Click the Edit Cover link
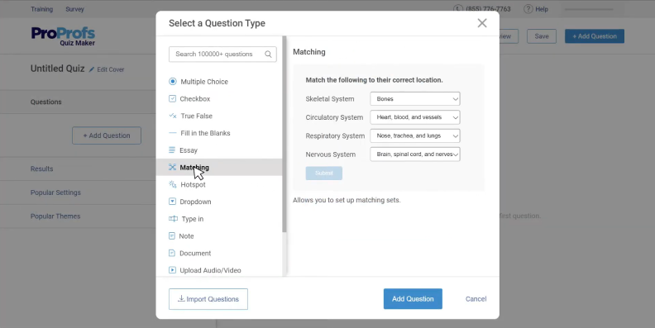The width and height of the screenshot is (655, 328). 110,69
